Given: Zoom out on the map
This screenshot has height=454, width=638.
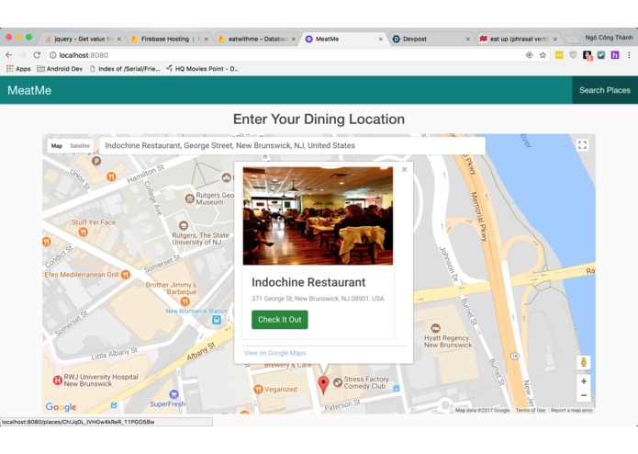Looking at the screenshot, I should pyautogui.click(x=584, y=395).
